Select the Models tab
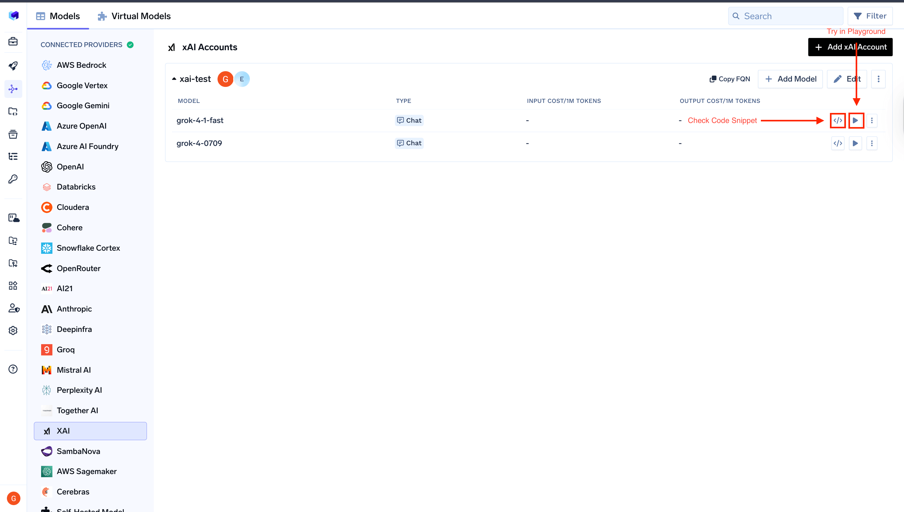Image resolution: width=904 pixels, height=512 pixels. 58,16
